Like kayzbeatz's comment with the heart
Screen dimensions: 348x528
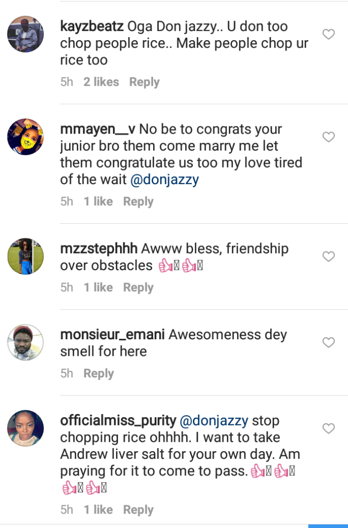328,35
